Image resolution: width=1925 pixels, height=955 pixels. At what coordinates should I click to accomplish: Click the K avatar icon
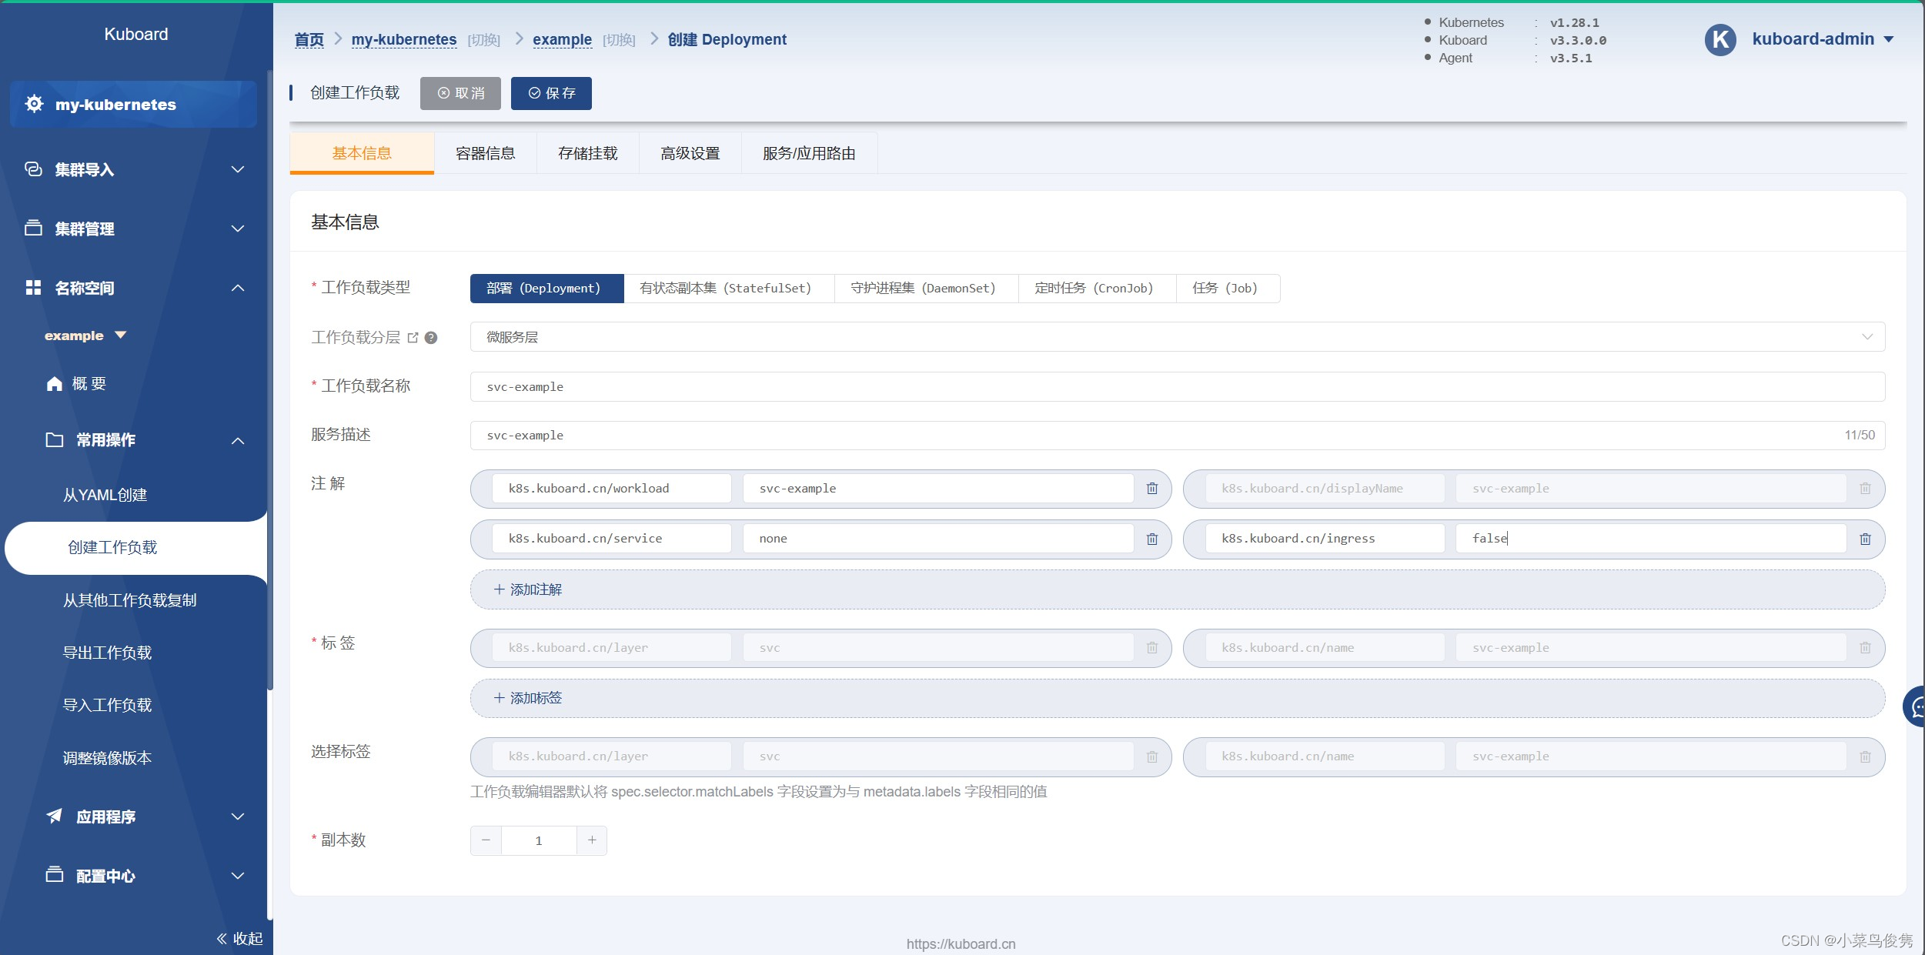pos(1720,39)
